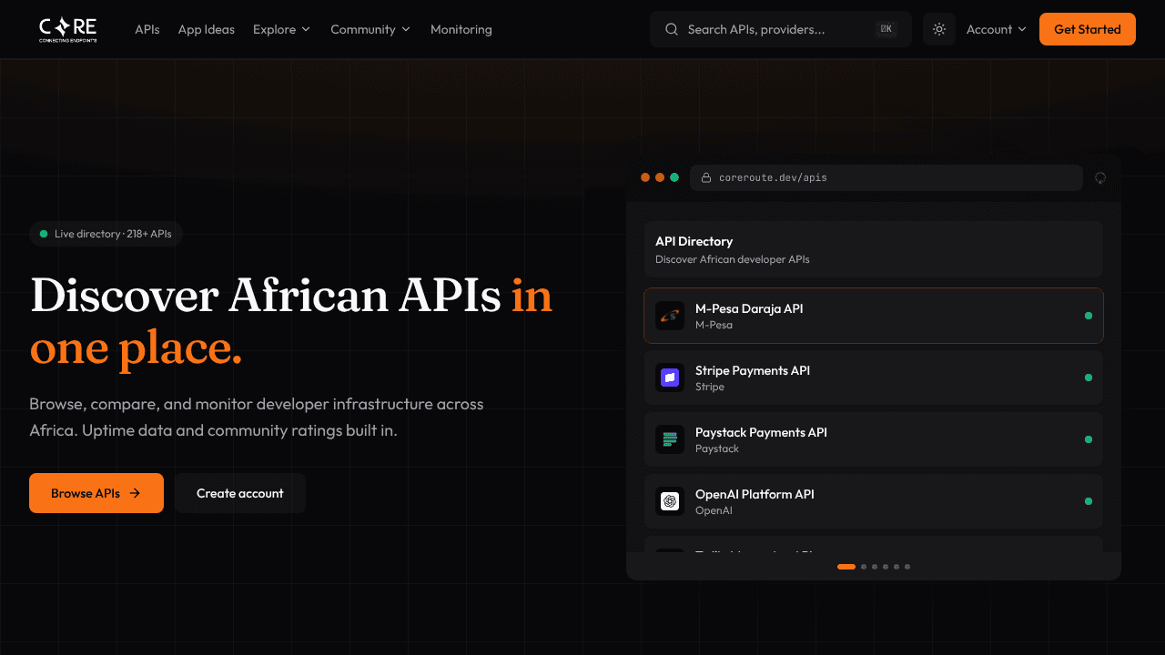
Task: Click the OpenAI logo icon
Action: tap(670, 501)
